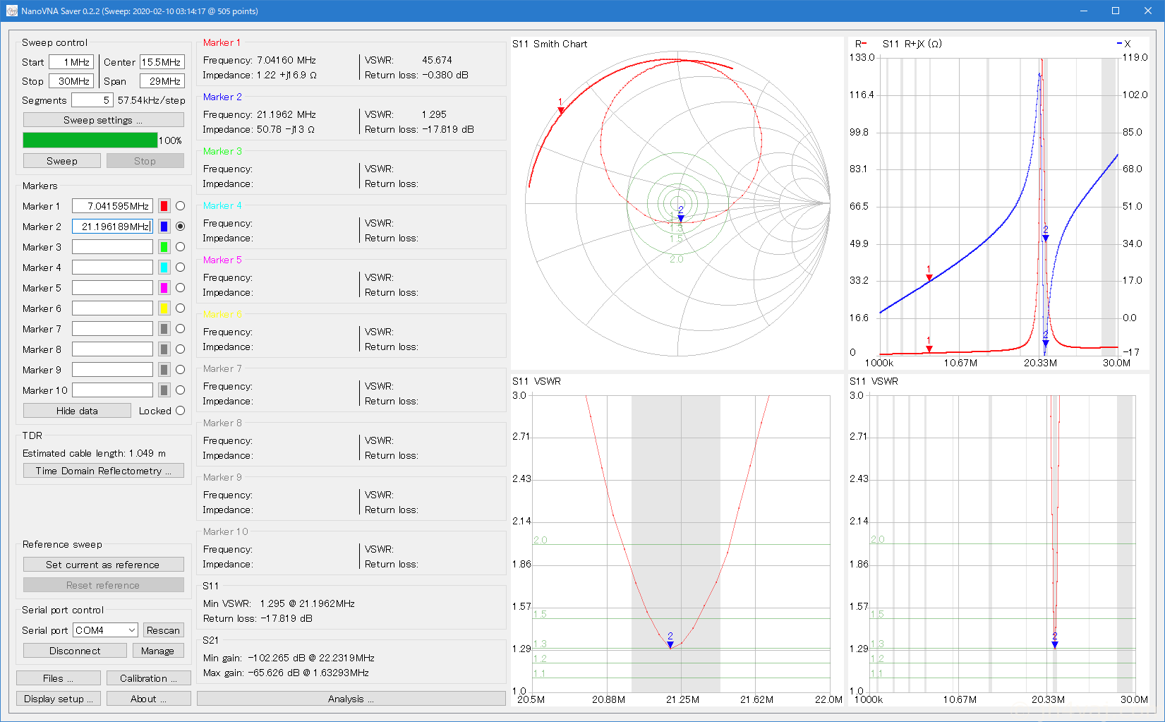Click marker 2 on the Smith Chart
1165x722 pixels.
pos(681,218)
